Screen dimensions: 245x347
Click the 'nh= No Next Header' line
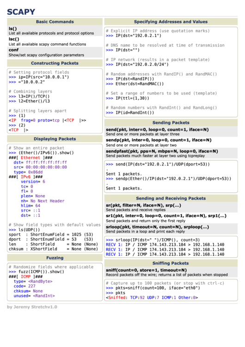coord(43,201)
